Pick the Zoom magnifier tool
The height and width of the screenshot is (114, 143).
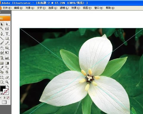(7, 82)
